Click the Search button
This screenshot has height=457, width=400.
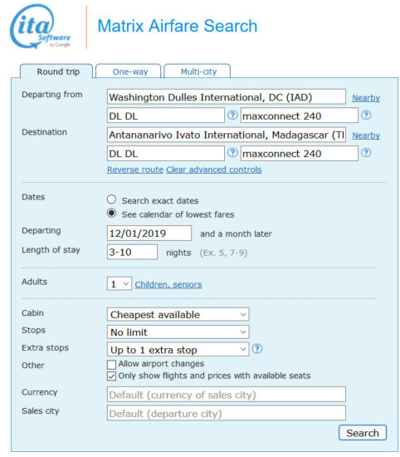coord(363,433)
